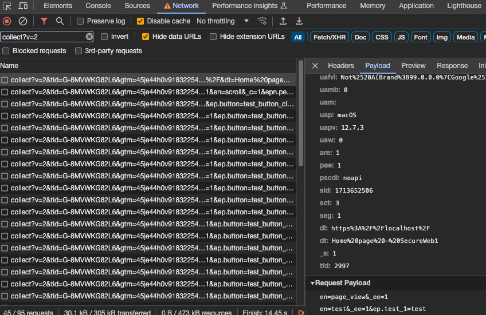Viewport: 486px width, 315px height.
Task: Stop recording network log
Action: (7, 21)
